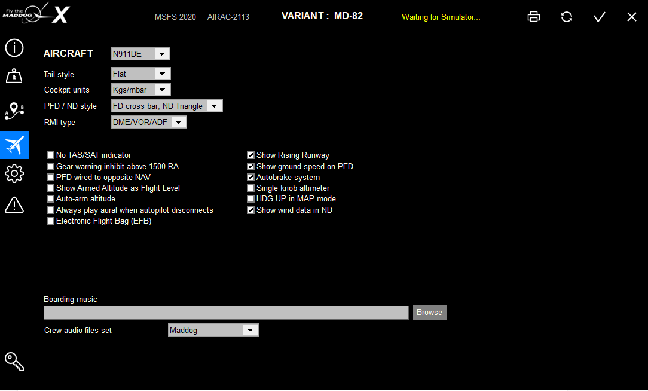Open the route A to B sidebar icon
Viewport: 648px width, 391px height.
(x=14, y=111)
